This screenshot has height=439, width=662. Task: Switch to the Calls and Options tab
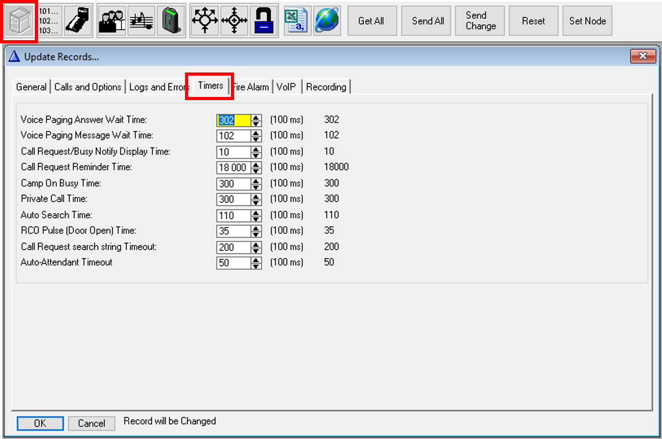pyautogui.click(x=88, y=87)
